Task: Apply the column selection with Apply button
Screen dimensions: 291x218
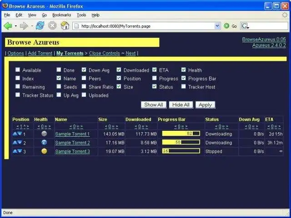Action: coord(205,105)
